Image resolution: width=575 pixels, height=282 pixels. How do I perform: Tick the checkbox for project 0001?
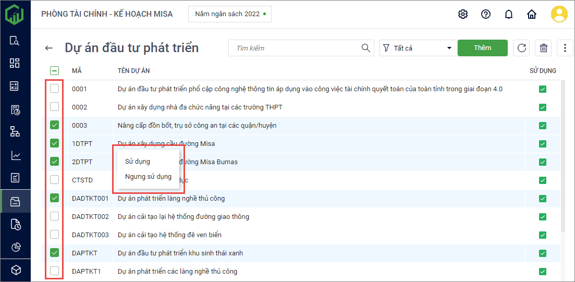55,89
